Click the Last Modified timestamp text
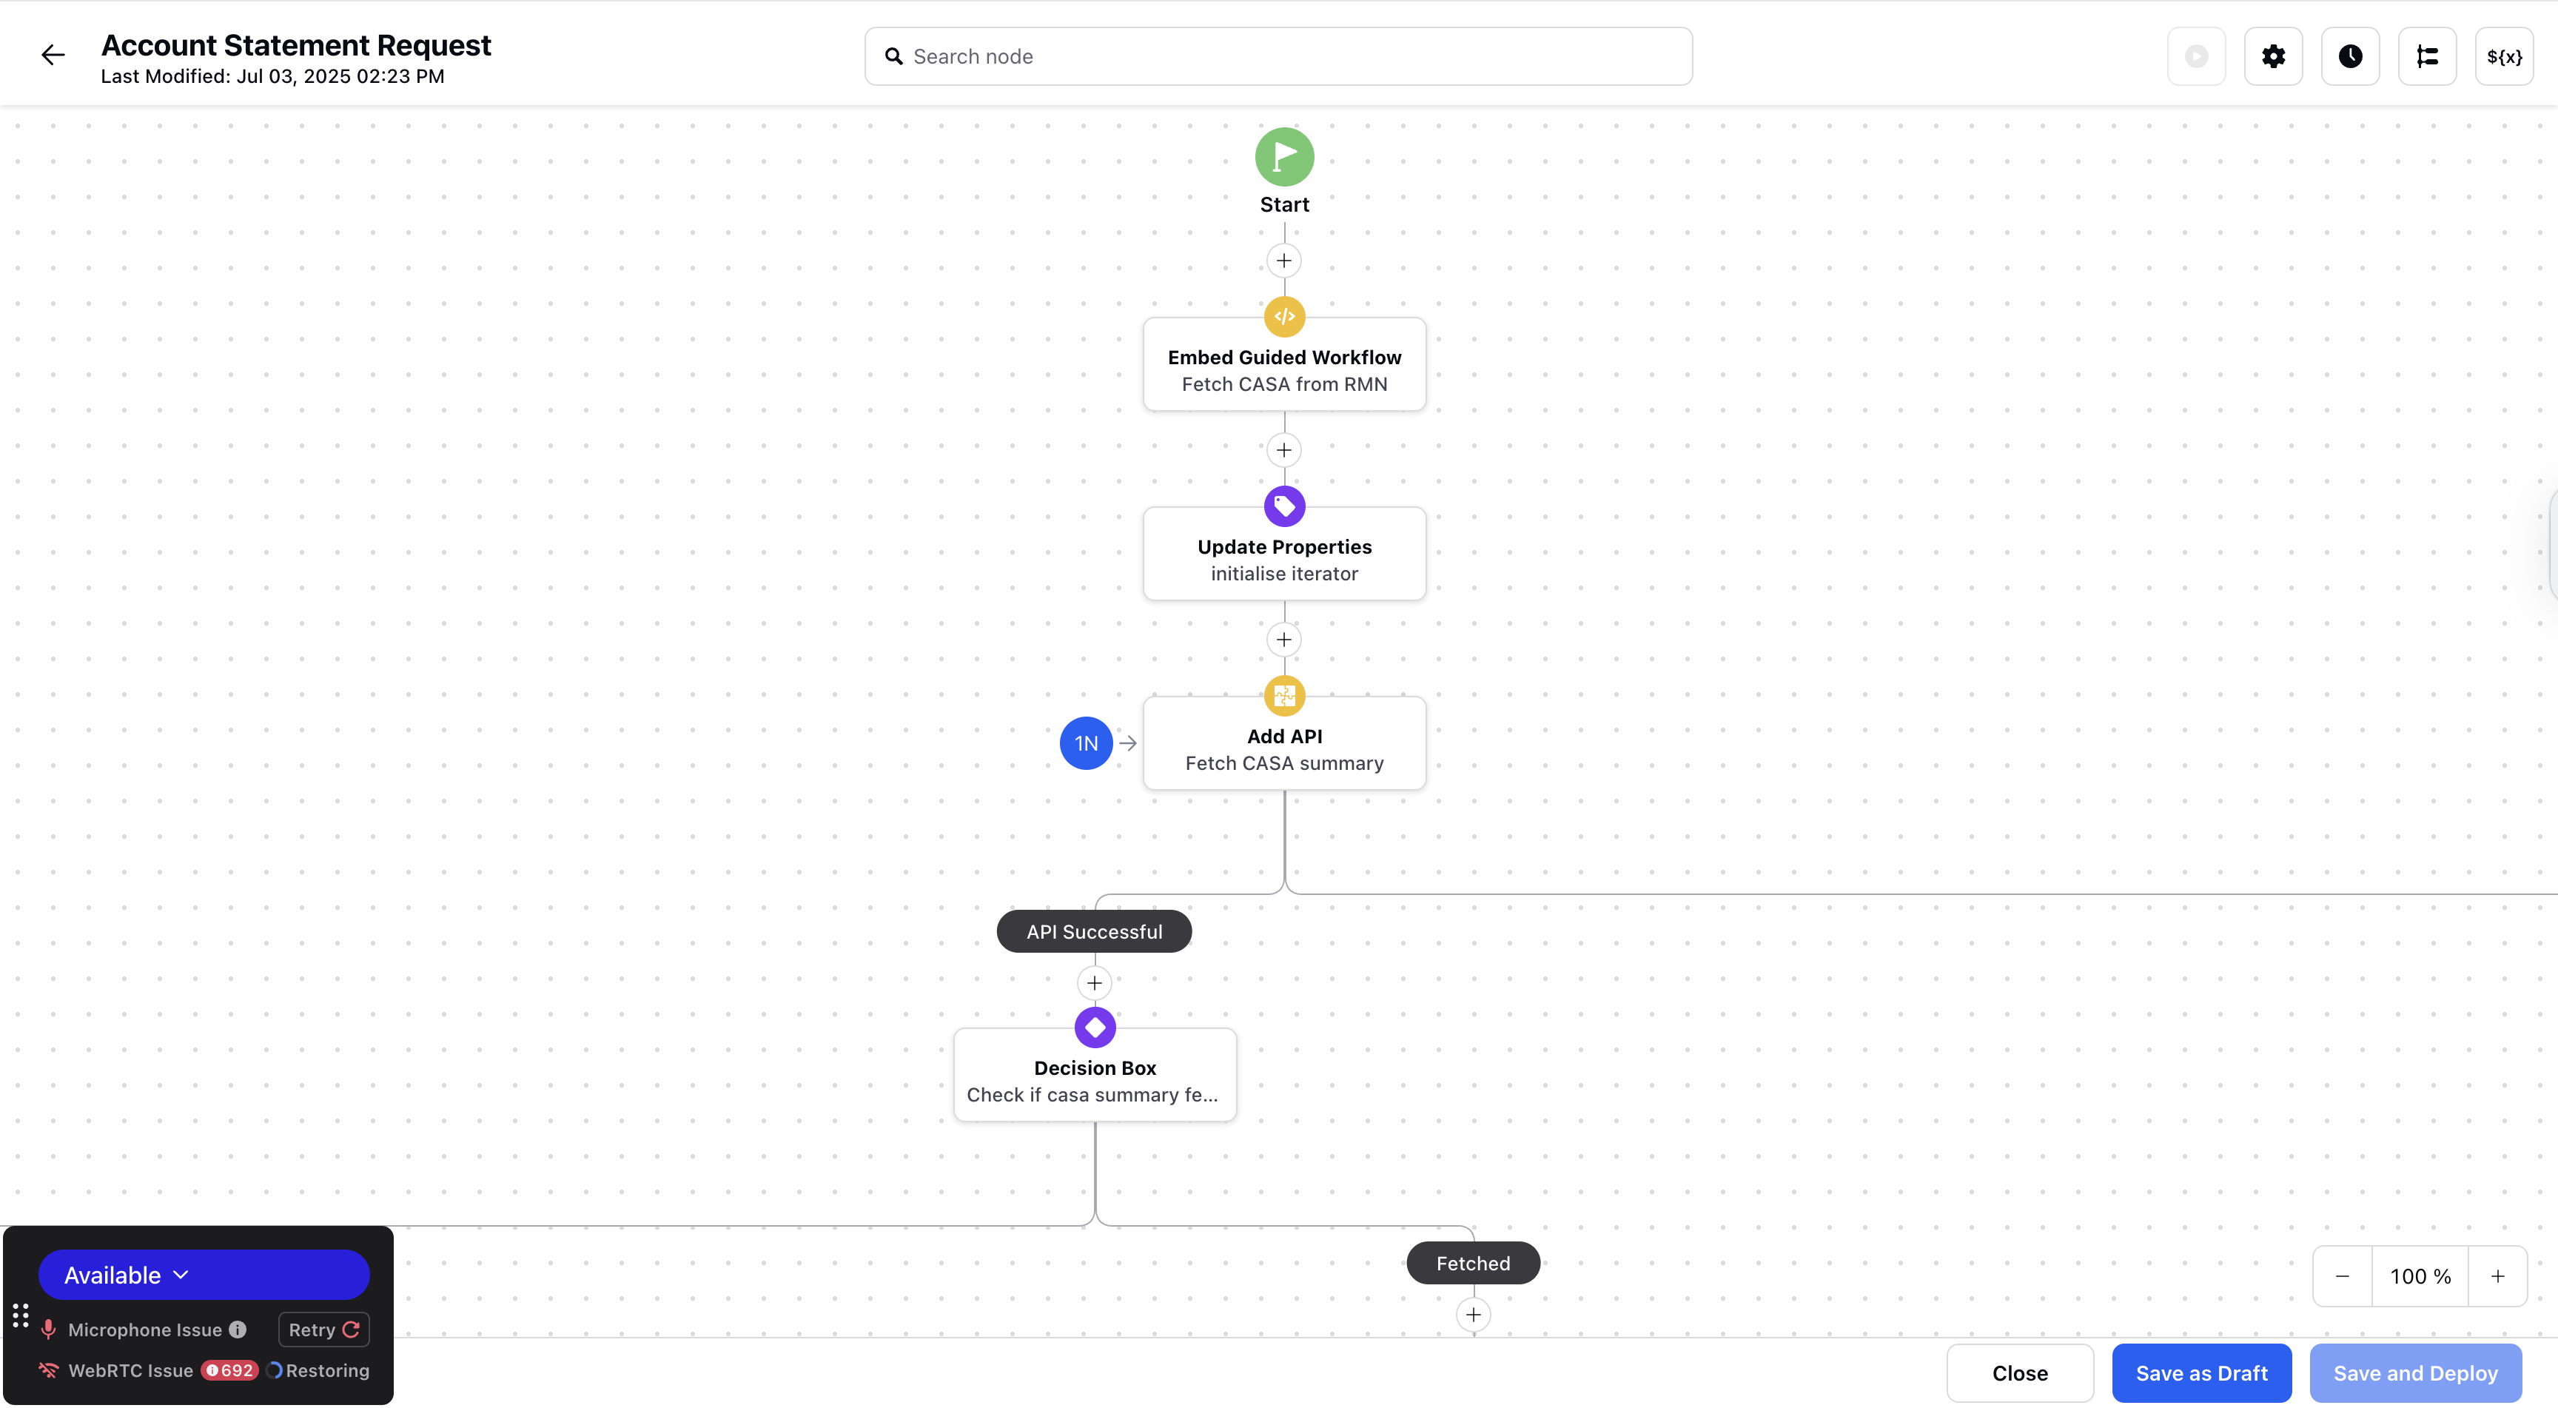Viewport: 2558px width, 1408px height. 272,76
